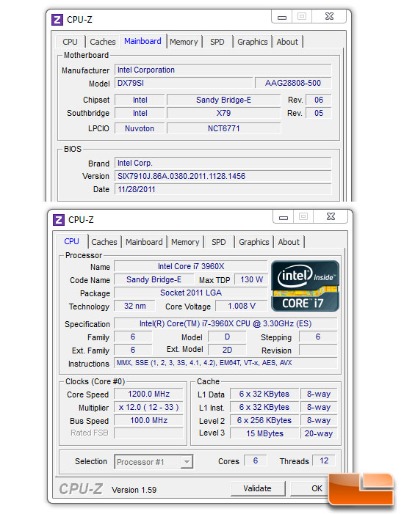The width and height of the screenshot is (404, 514).
Task: Click chipset name Sandy Bridge-E in upper window
Action: (224, 100)
